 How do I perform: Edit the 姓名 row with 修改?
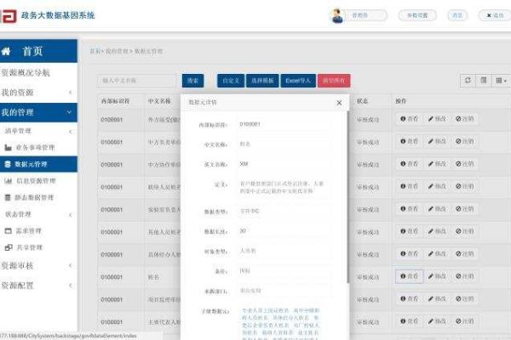coord(437,276)
